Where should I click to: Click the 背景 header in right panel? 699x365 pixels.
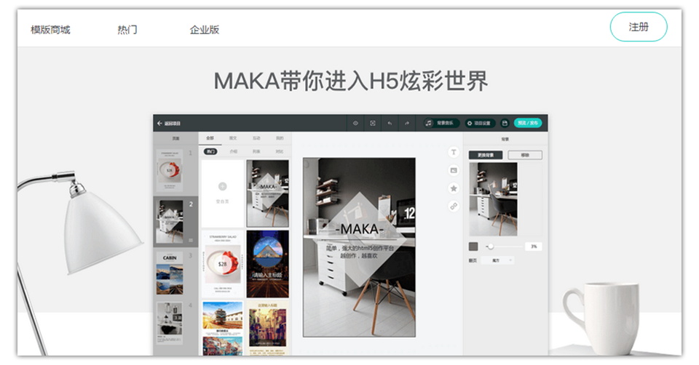click(505, 139)
